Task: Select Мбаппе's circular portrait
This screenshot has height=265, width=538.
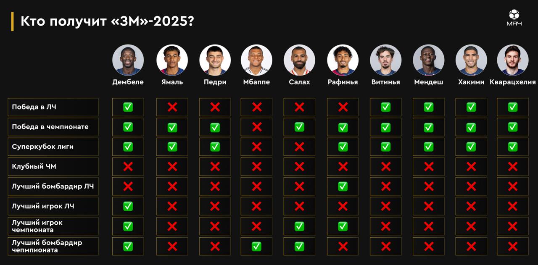Action: 256,60
